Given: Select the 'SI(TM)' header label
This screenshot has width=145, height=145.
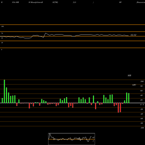Looking at the screenshot, I should click(x=55, y=2).
